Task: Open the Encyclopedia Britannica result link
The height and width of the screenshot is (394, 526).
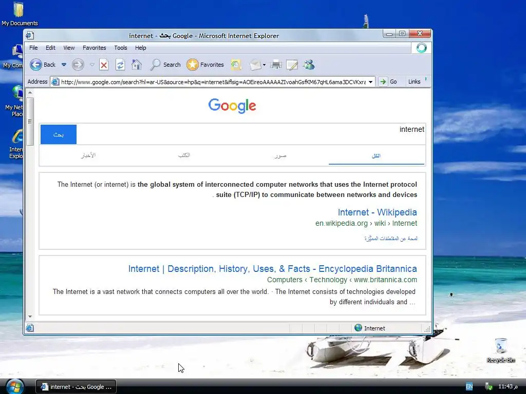Action: (272, 269)
